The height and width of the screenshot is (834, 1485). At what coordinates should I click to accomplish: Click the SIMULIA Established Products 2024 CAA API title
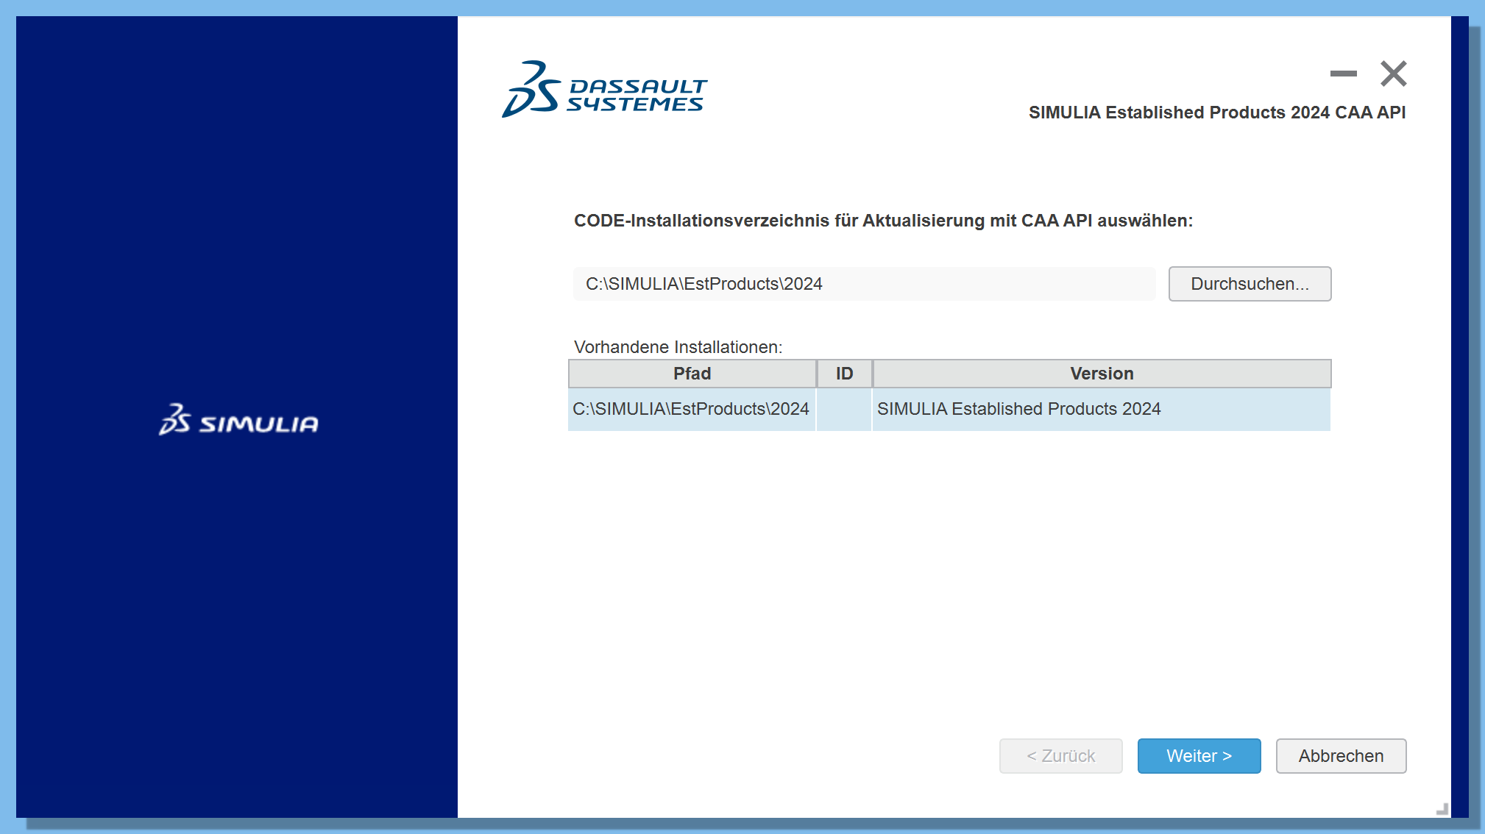point(1217,113)
